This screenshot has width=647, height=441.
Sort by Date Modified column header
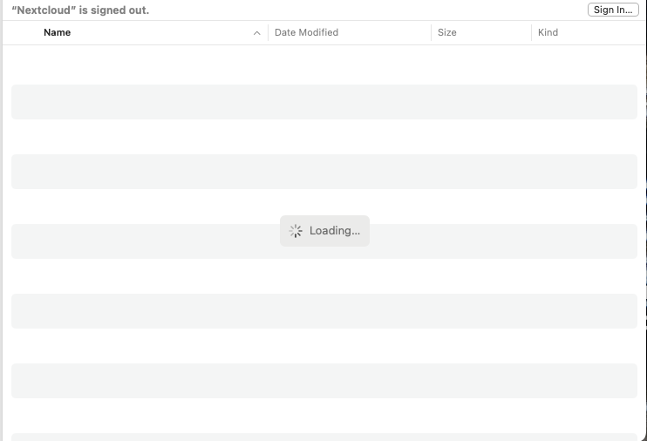tap(306, 32)
